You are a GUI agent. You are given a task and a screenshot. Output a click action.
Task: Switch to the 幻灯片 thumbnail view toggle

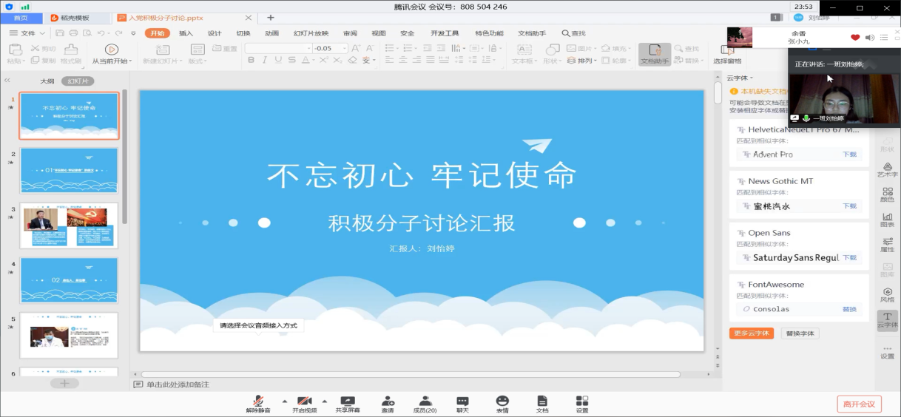coord(78,81)
